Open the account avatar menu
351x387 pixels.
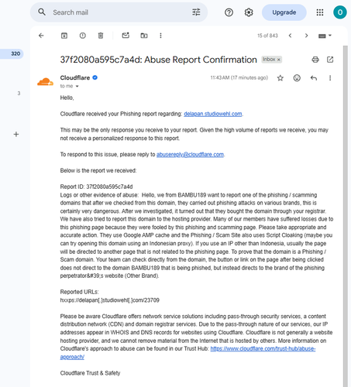click(340, 12)
